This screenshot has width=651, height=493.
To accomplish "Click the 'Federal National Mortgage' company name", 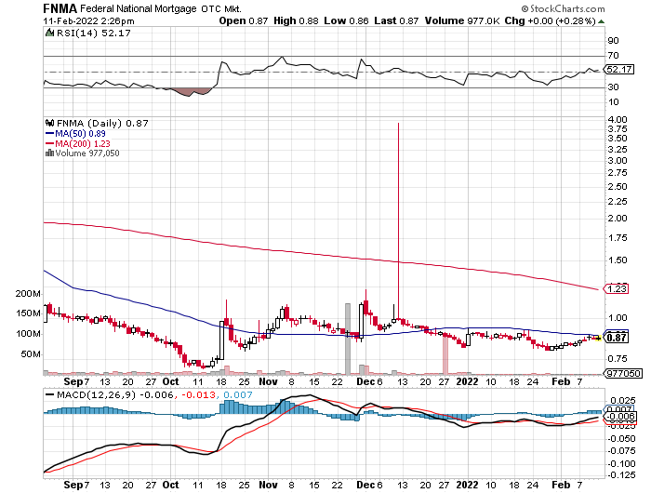I will pos(139,8).
